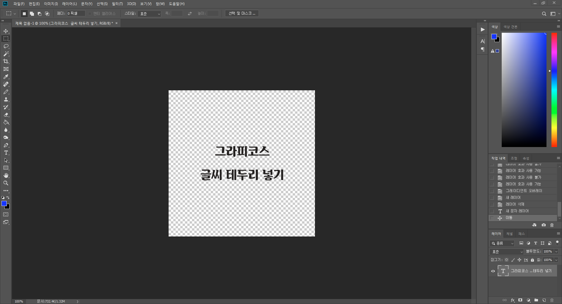Click the 페더 input field
562x304 pixels.
[76, 13]
